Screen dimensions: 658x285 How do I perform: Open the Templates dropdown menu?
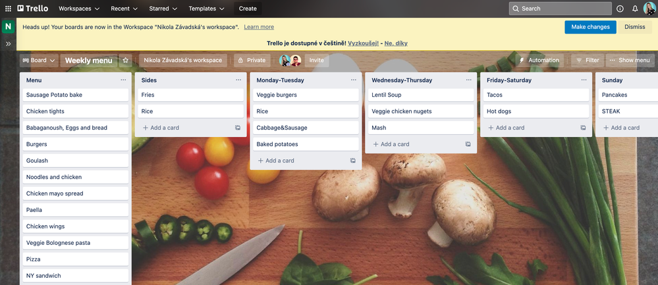click(x=206, y=9)
